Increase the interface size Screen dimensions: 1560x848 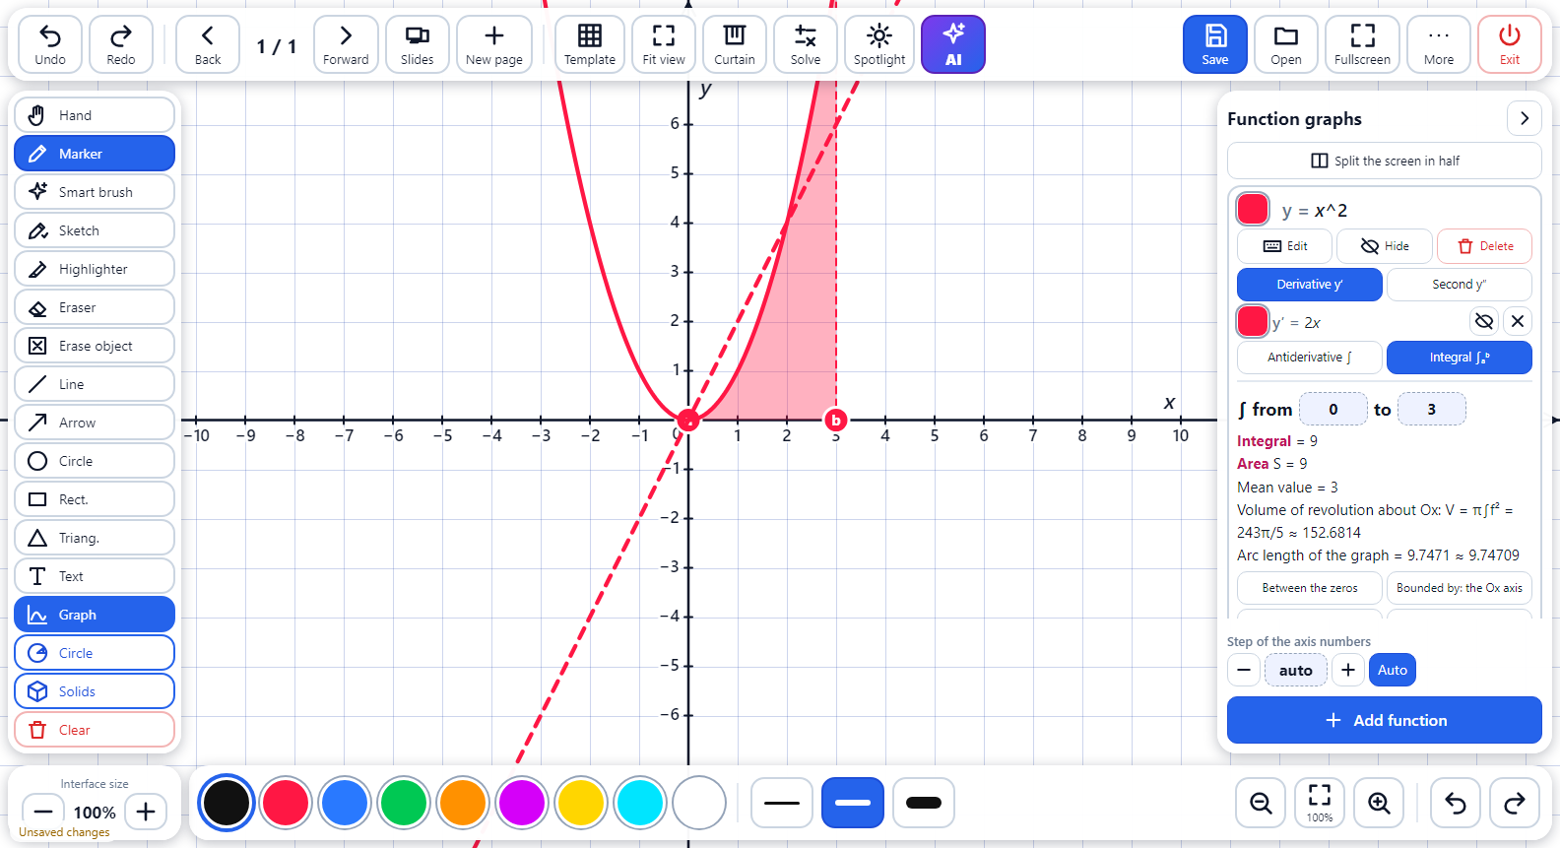tap(146, 812)
